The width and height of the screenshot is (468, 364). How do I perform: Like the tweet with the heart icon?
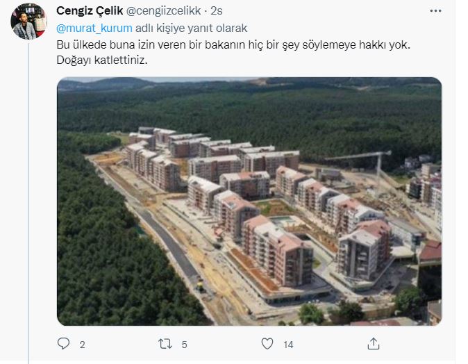pos(267,344)
